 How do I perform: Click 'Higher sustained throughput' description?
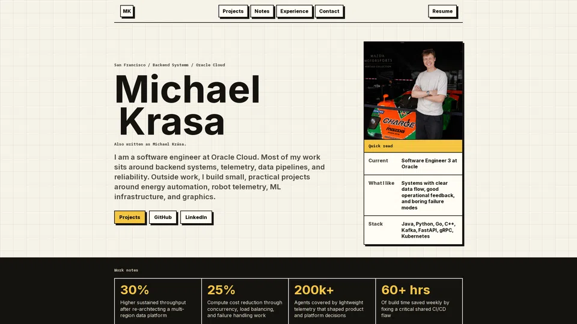tap(153, 309)
